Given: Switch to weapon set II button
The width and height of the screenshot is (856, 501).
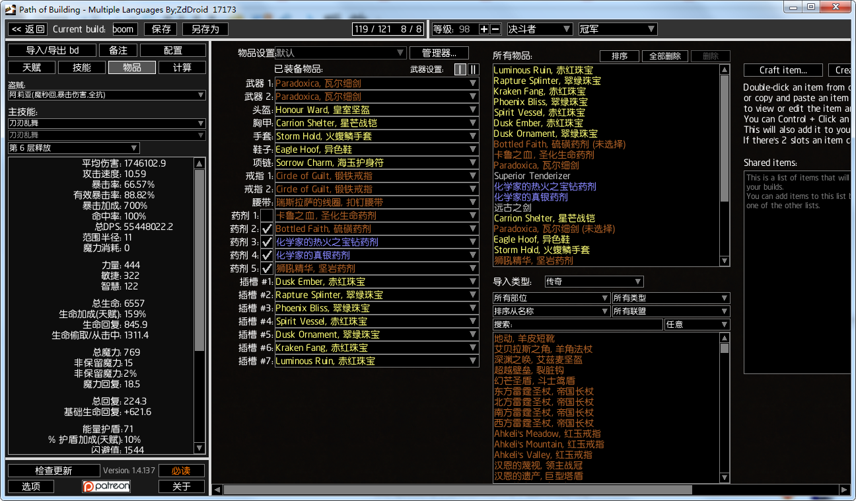Looking at the screenshot, I should [473, 69].
